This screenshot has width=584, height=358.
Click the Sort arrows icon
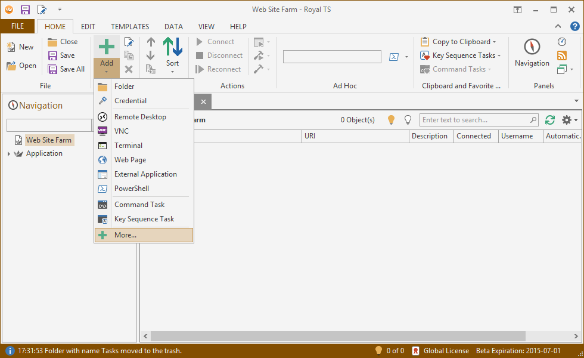click(x=172, y=47)
